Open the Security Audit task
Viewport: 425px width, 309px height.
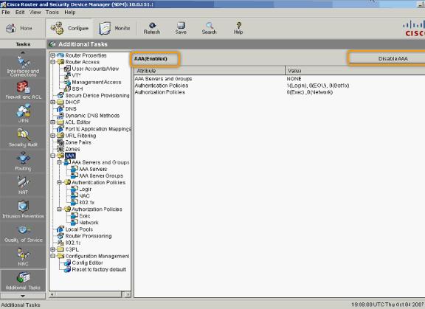[23, 137]
